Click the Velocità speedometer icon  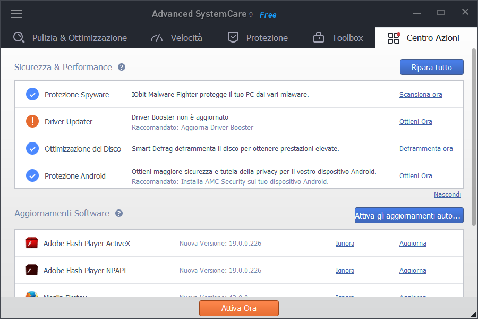point(157,38)
